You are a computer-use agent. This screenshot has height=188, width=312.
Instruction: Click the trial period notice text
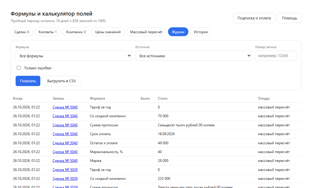tap(59, 21)
